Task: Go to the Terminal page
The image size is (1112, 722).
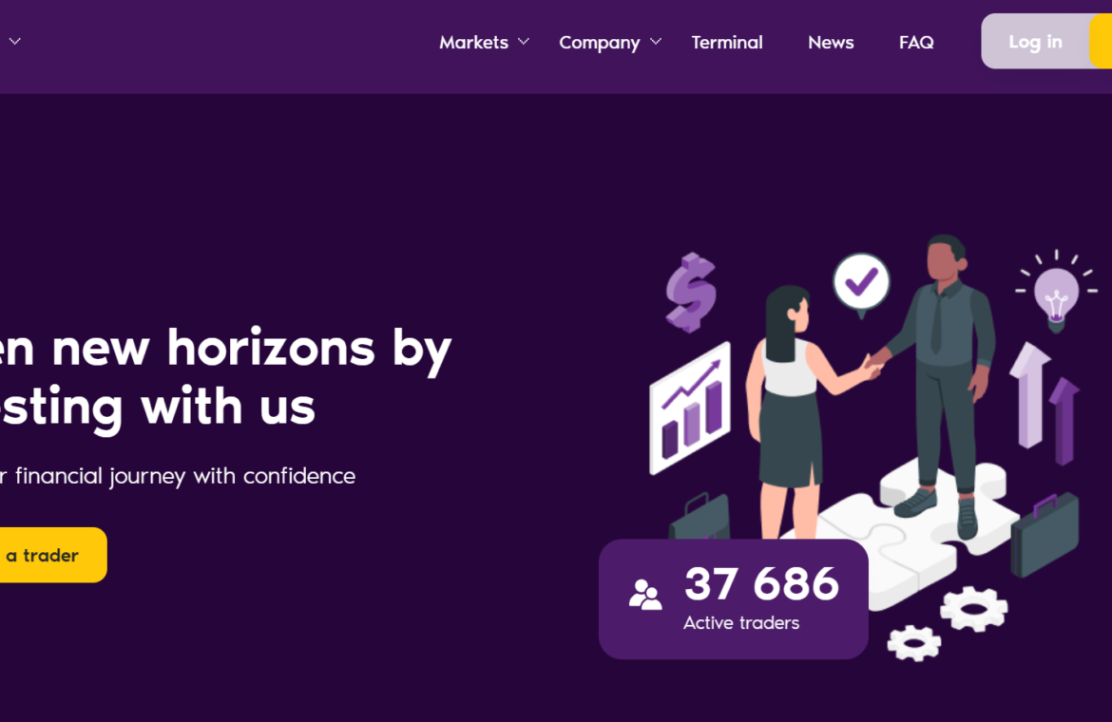Action: point(727,43)
